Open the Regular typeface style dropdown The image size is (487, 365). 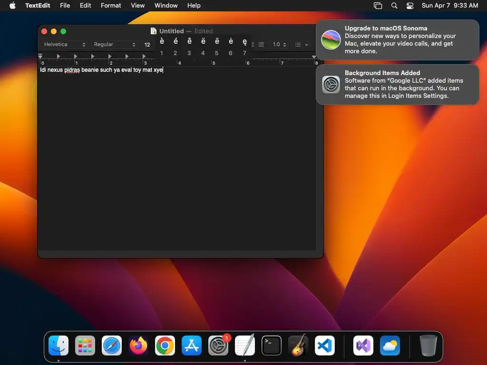[114, 44]
